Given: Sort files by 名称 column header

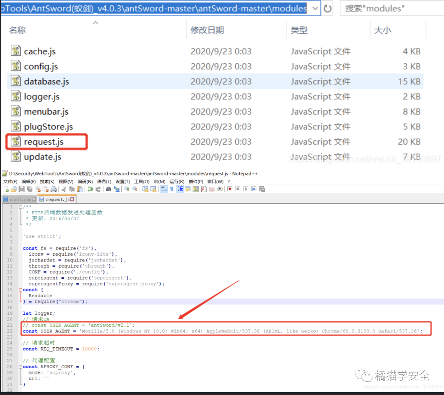Looking at the screenshot, I should [17, 30].
